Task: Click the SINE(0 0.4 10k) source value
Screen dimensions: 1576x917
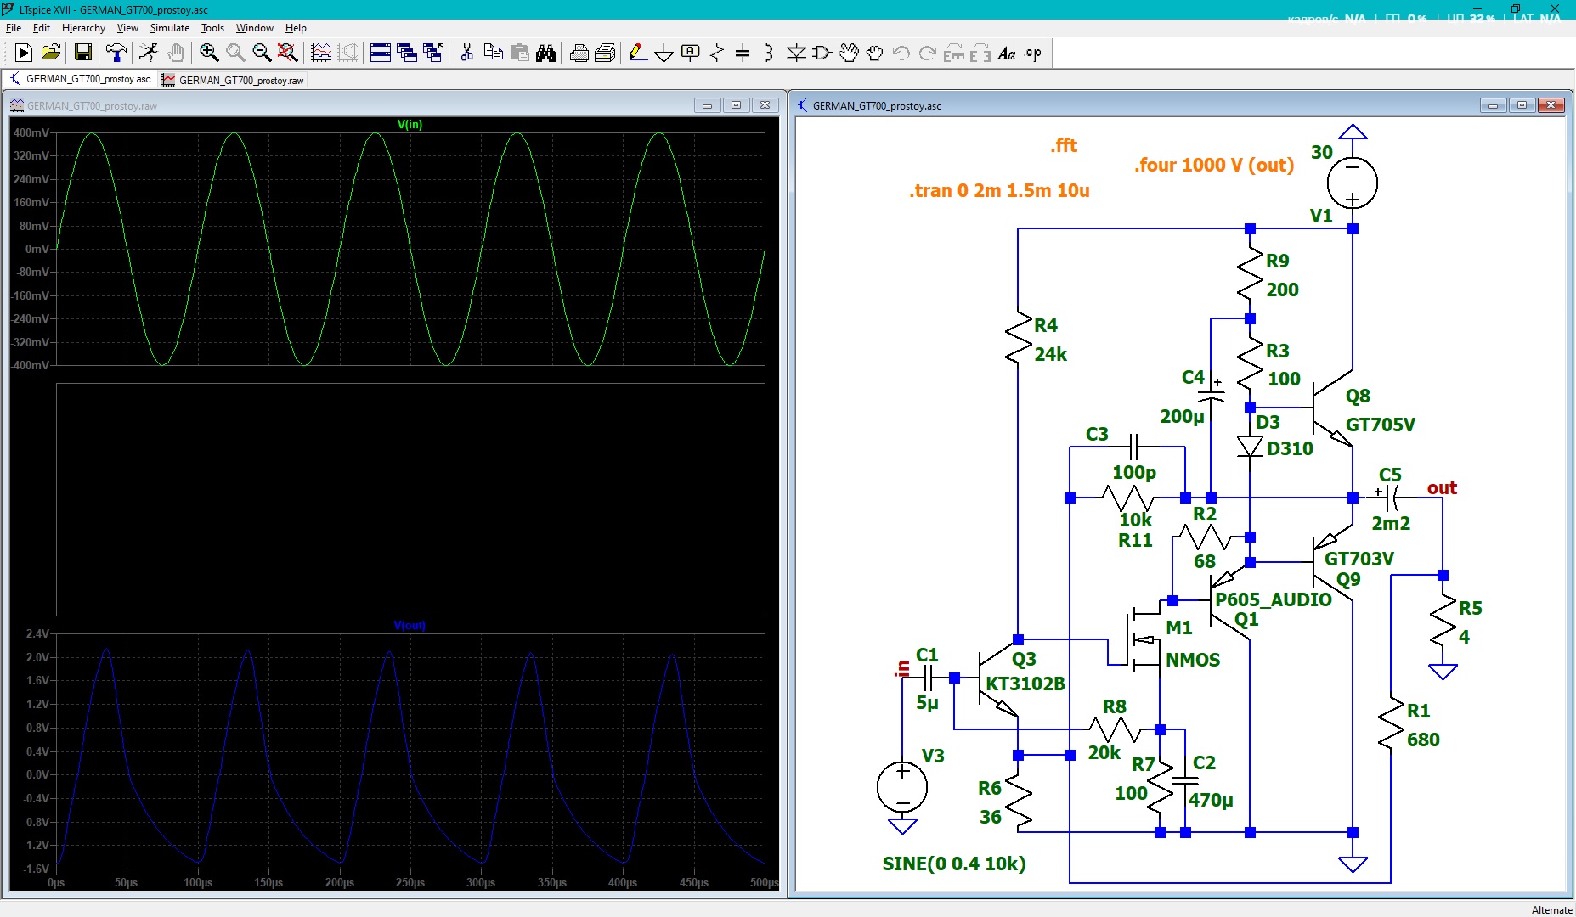Action: pos(954,864)
